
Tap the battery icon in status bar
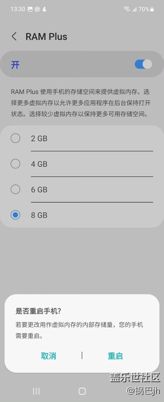tap(152, 9)
